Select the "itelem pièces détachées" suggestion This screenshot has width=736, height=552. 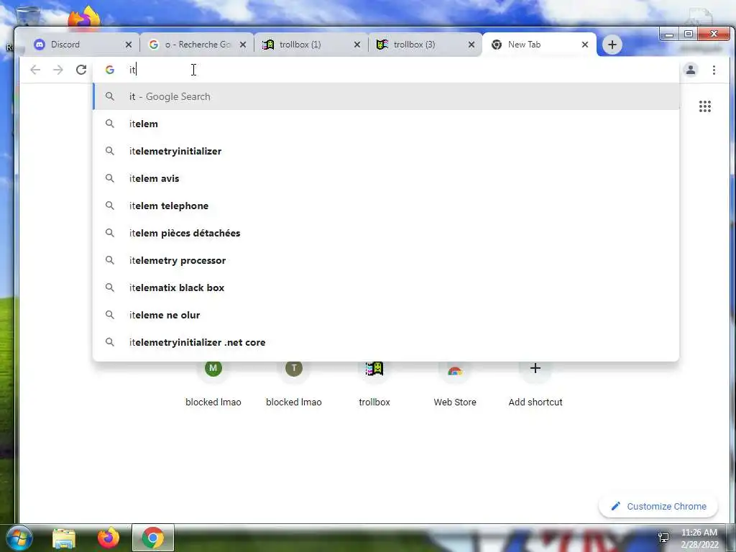click(386, 233)
